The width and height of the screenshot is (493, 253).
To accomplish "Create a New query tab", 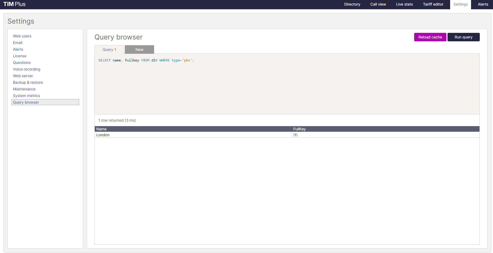I will [139, 50].
